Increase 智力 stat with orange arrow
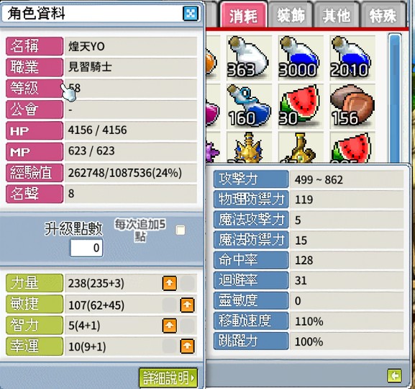The width and height of the screenshot is (415, 389). point(170,325)
